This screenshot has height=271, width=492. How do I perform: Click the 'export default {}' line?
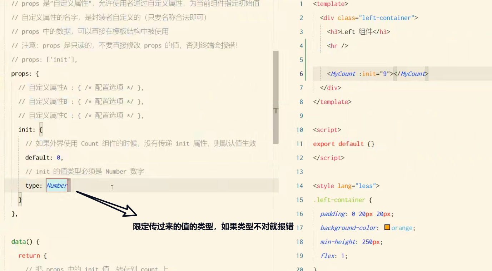[x=344, y=144]
